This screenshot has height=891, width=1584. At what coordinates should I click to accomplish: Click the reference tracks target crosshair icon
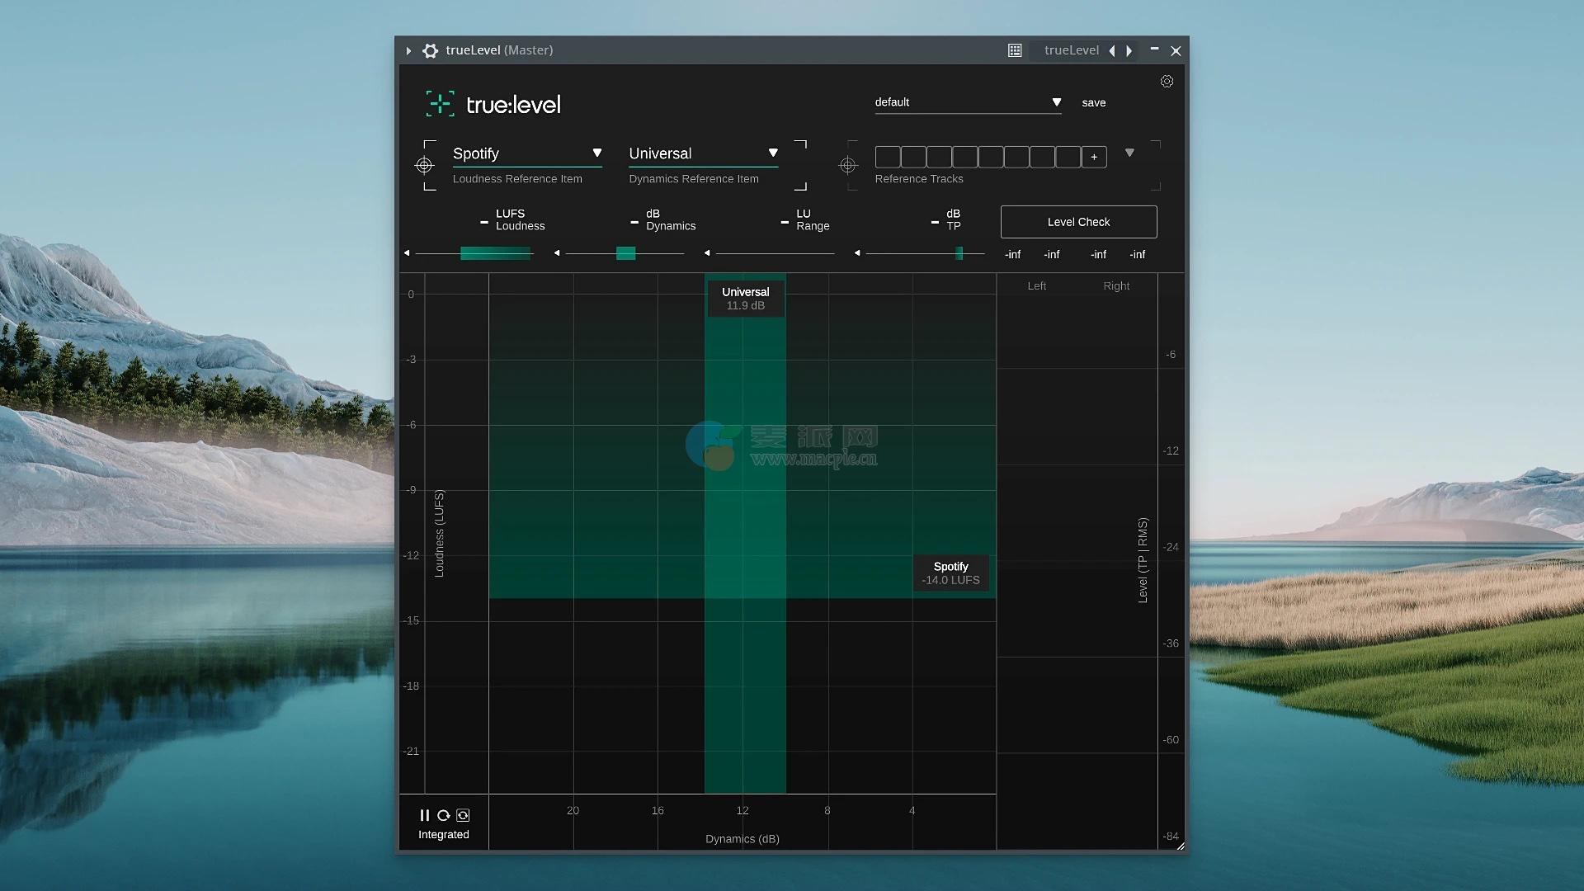(x=848, y=166)
